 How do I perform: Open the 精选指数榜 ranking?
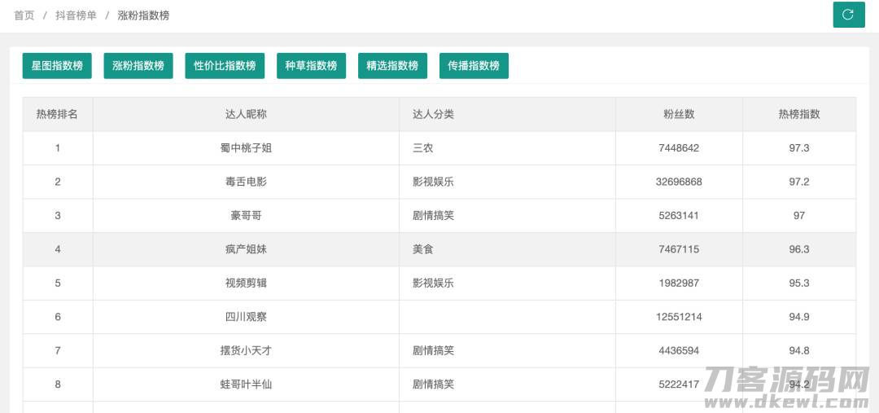click(392, 66)
